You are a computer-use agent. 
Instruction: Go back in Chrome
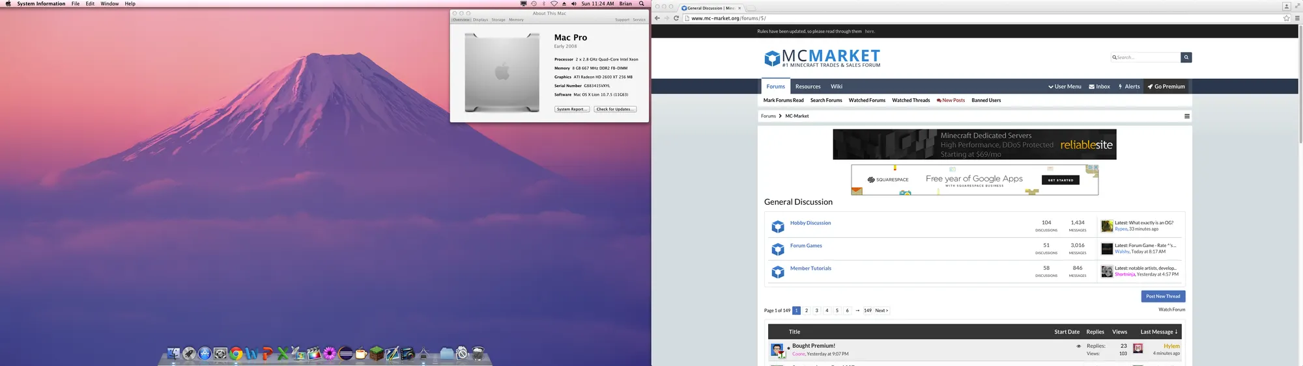657,18
